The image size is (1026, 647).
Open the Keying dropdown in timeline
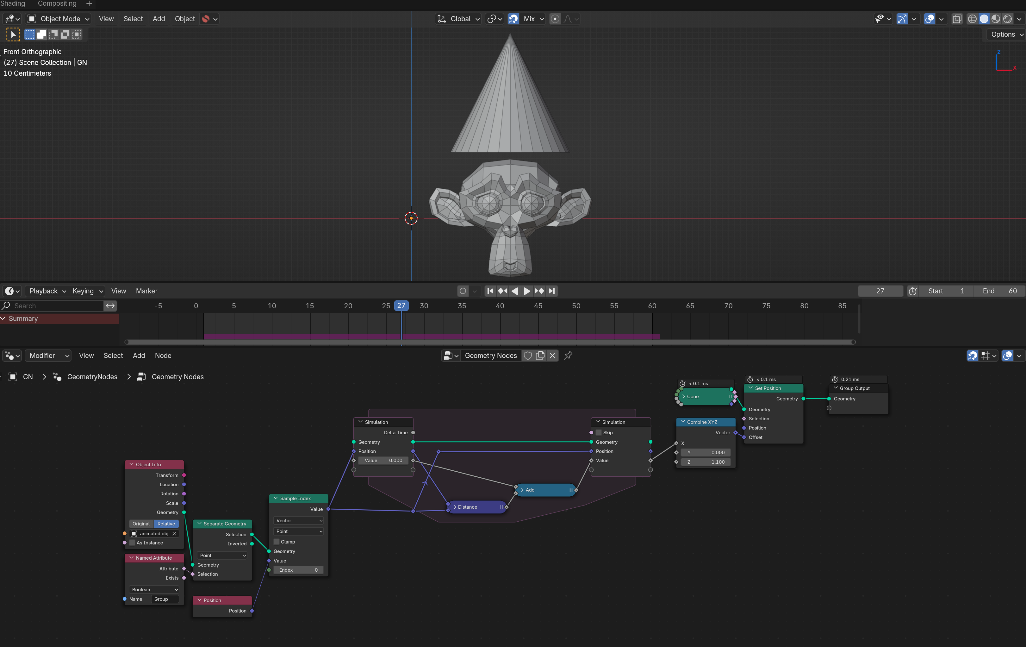coord(87,291)
